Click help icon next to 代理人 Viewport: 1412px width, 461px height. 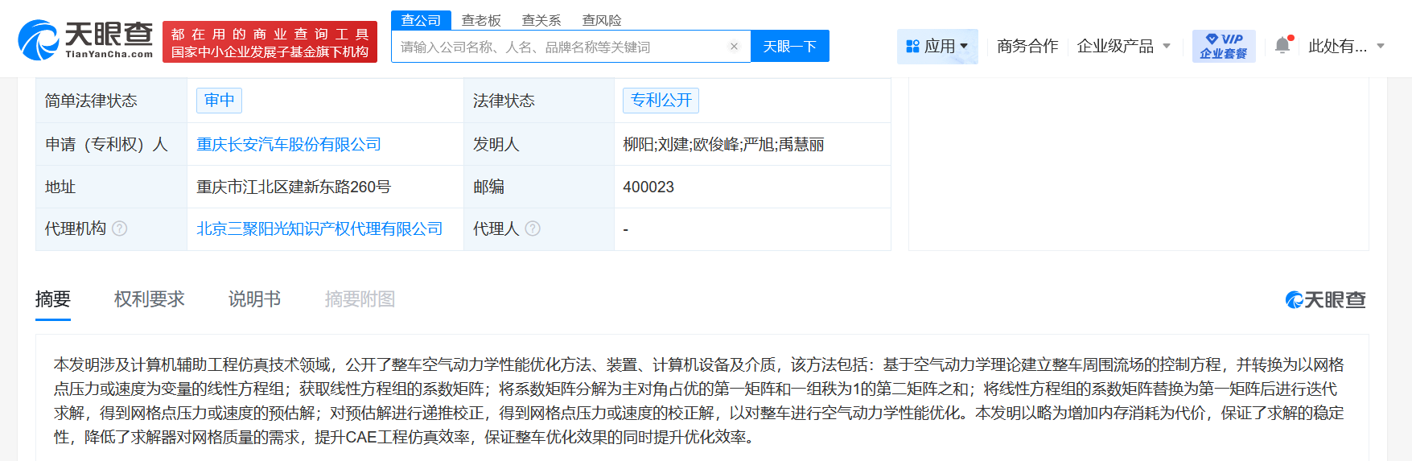point(533,228)
